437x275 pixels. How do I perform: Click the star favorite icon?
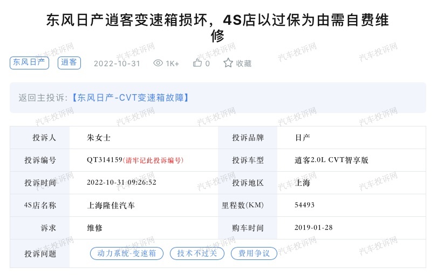point(228,63)
